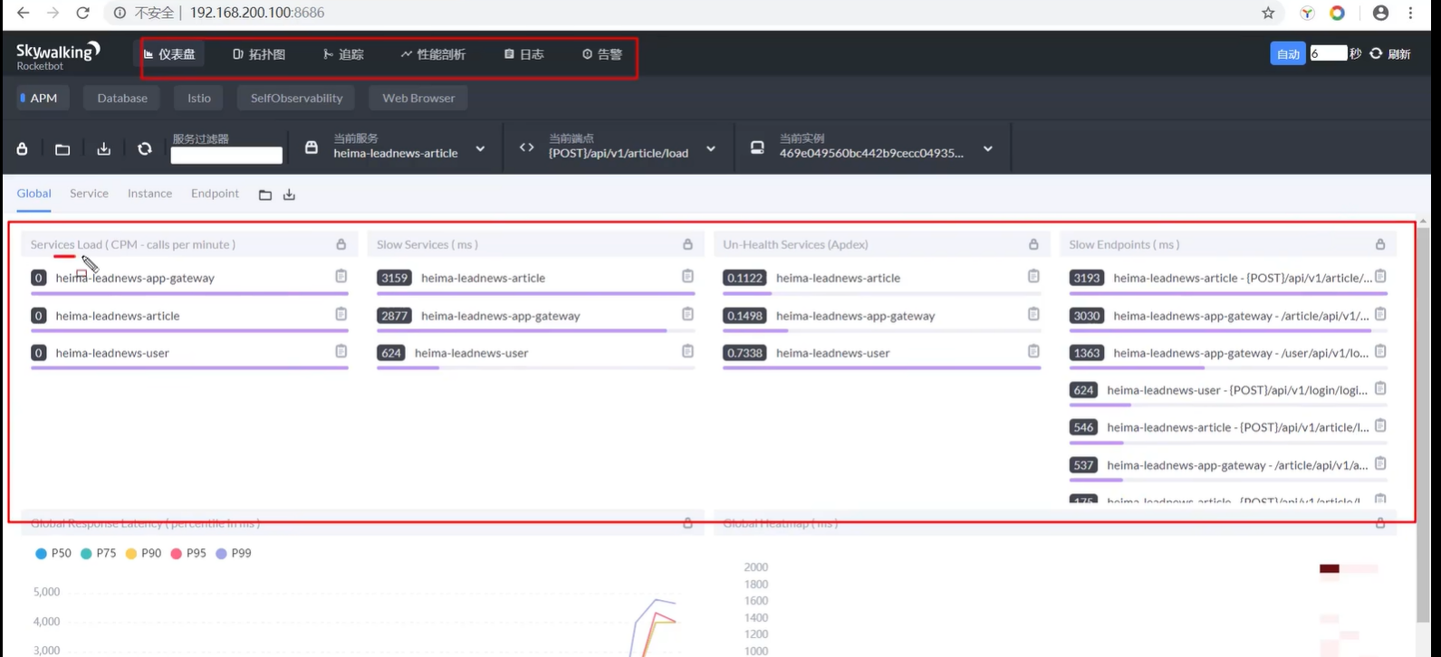Open the 告警 alarm page
Screen dimensions: 1441x657
tap(602, 54)
